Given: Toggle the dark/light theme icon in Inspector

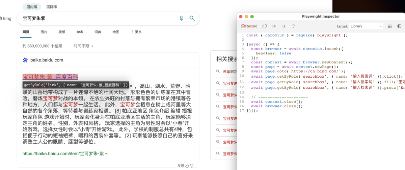Looking at the screenshot, I should point(399,26).
